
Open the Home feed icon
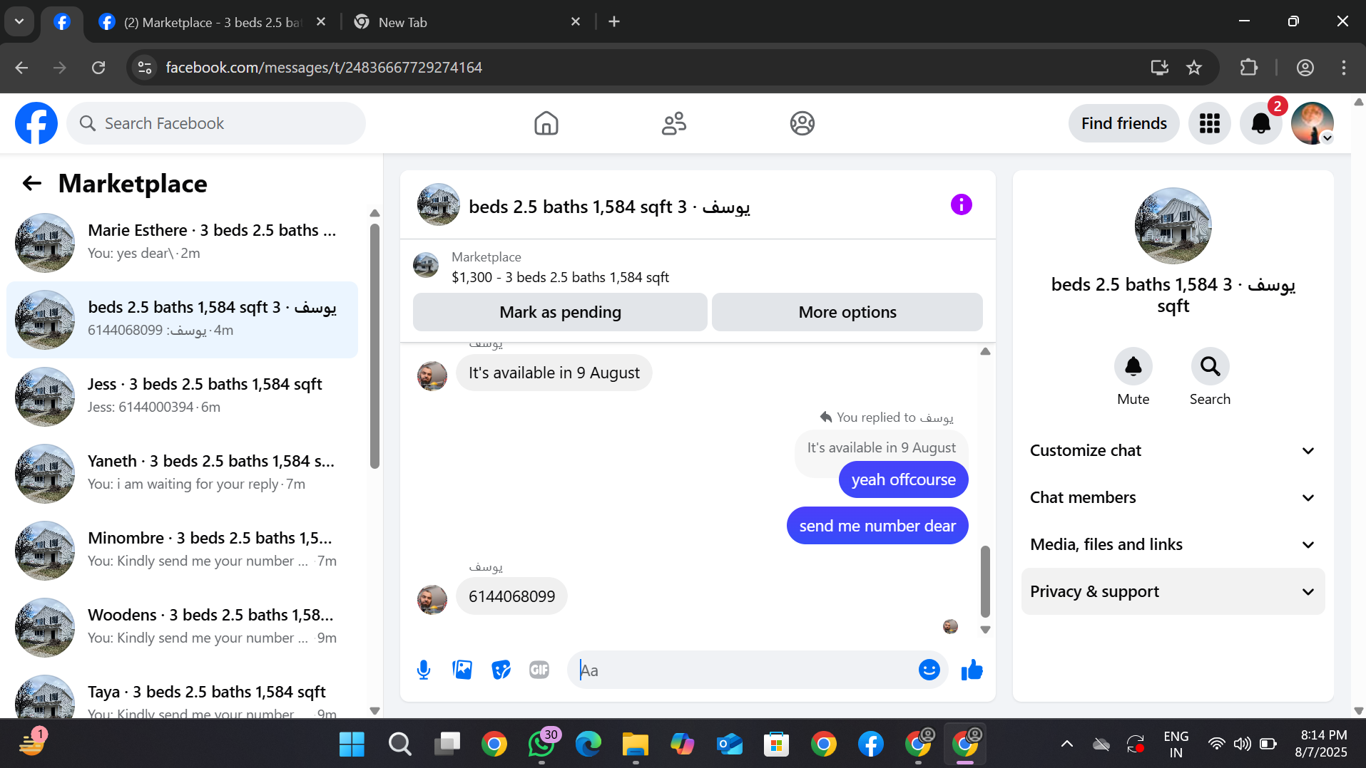pyautogui.click(x=546, y=123)
